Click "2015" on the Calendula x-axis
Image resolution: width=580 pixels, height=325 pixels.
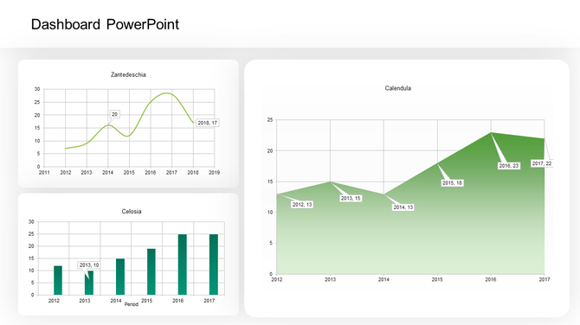tap(437, 279)
